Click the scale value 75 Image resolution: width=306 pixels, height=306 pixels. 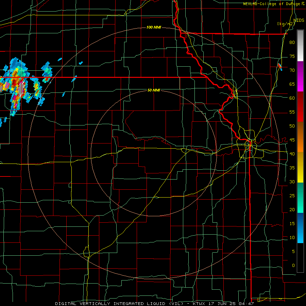[292, 56]
